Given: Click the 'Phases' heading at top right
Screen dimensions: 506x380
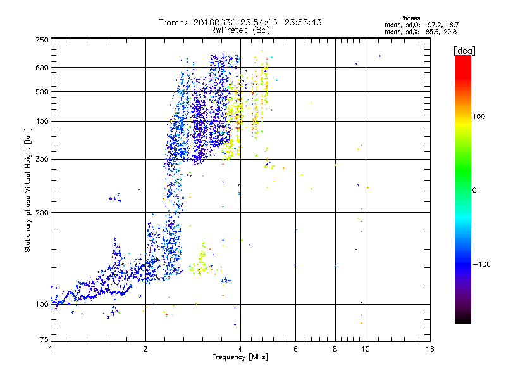Looking at the screenshot, I should click(409, 18).
